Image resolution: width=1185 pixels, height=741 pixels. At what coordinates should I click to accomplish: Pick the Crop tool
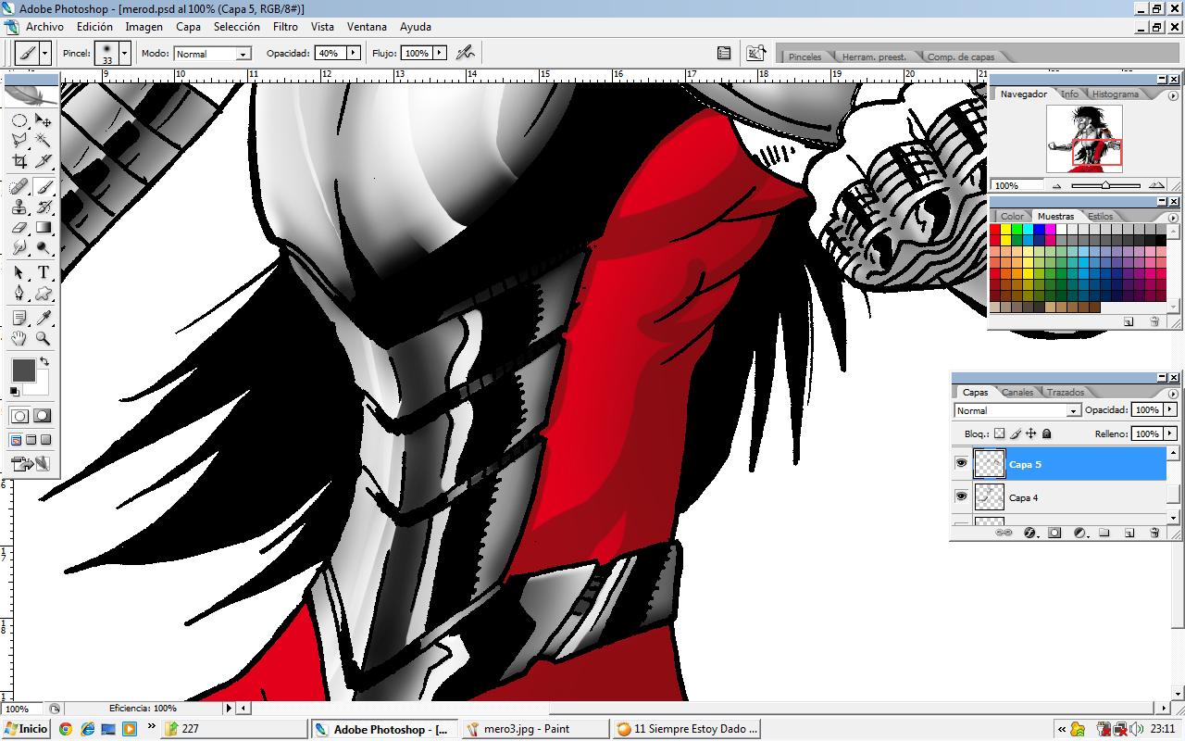[19, 161]
